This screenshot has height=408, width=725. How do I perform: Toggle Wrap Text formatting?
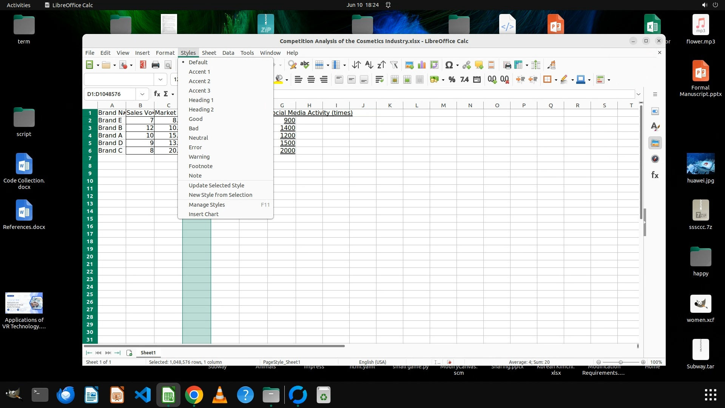coord(379,79)
